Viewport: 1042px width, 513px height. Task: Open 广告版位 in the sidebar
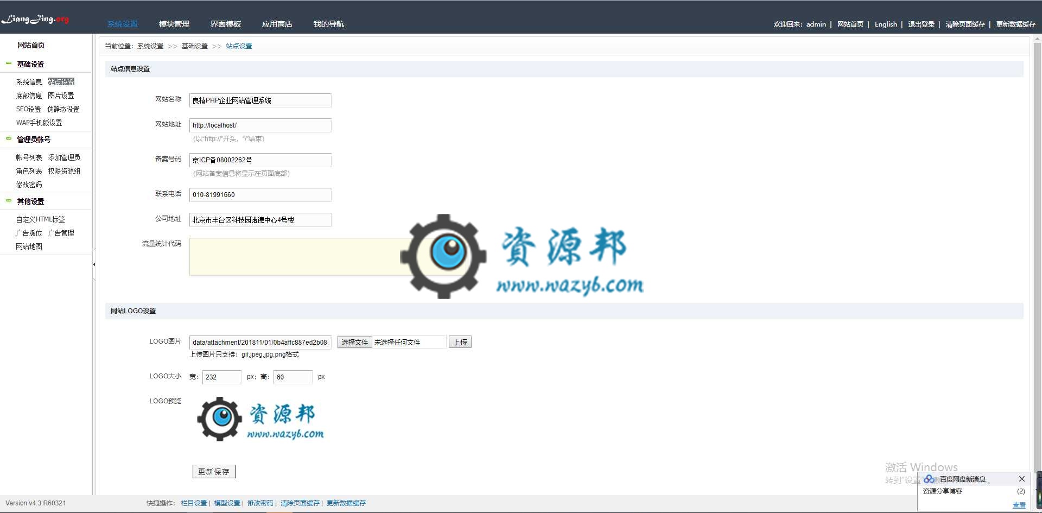[29, 233]
